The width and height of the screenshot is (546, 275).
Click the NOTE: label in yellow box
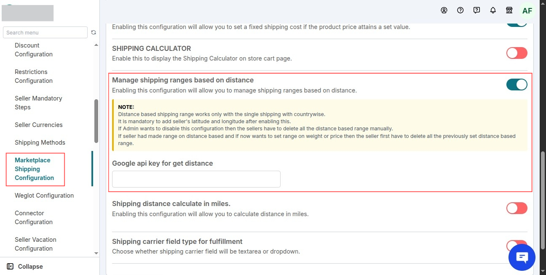click(126, 107)
